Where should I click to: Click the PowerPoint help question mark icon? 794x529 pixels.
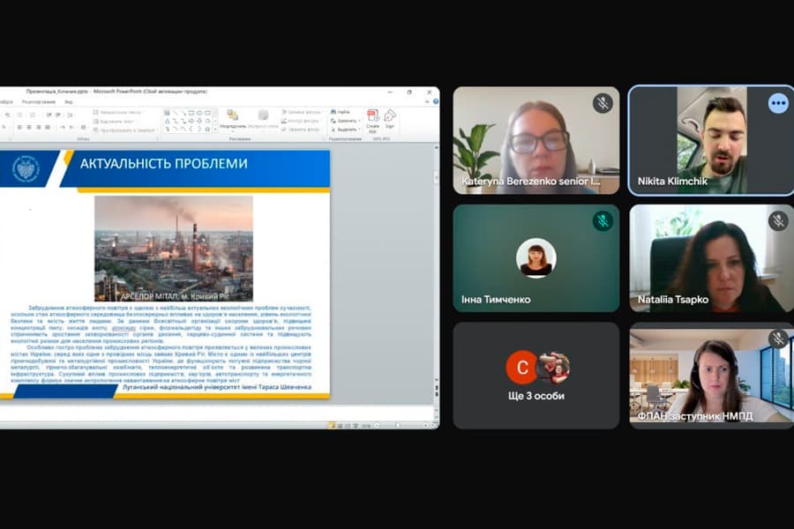click(436, 101)
